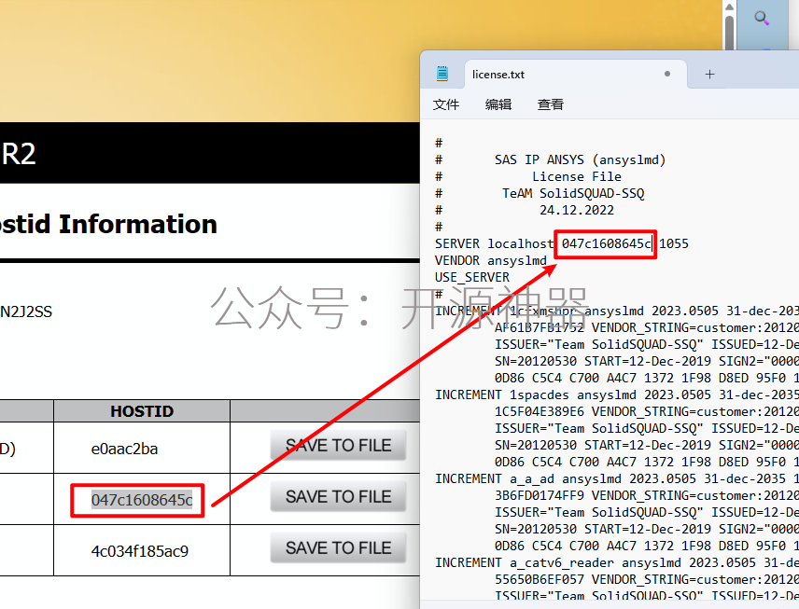Click the SAS IP ANSYS (ansyslmd) comment line
This screenshot has height=609, width=799.
580,159
